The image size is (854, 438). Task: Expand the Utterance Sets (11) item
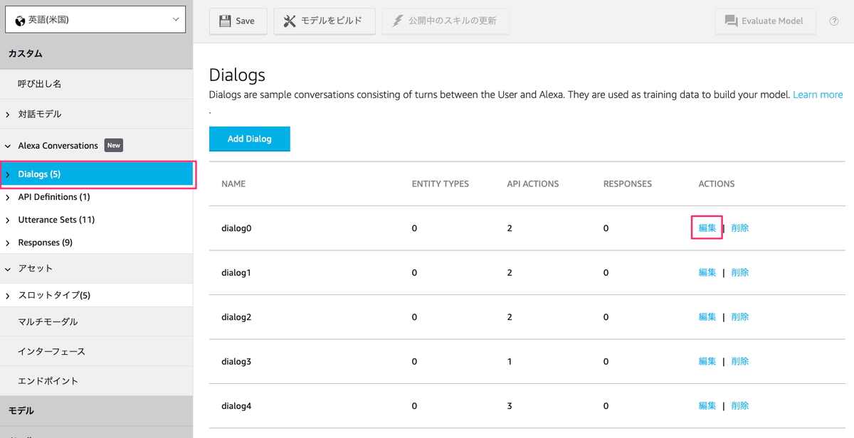pyautogui.click(x=8, y=220)
